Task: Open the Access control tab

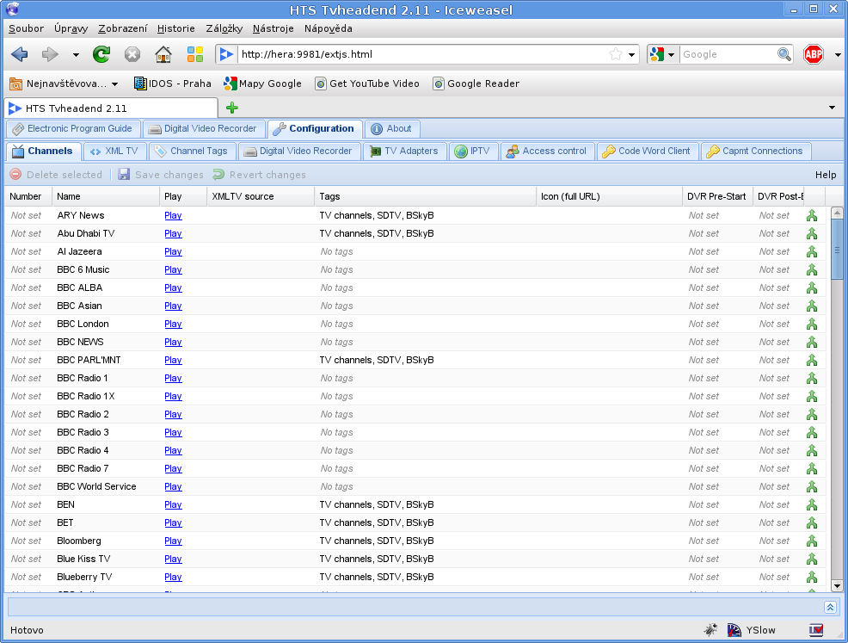Action: point(547,151)
